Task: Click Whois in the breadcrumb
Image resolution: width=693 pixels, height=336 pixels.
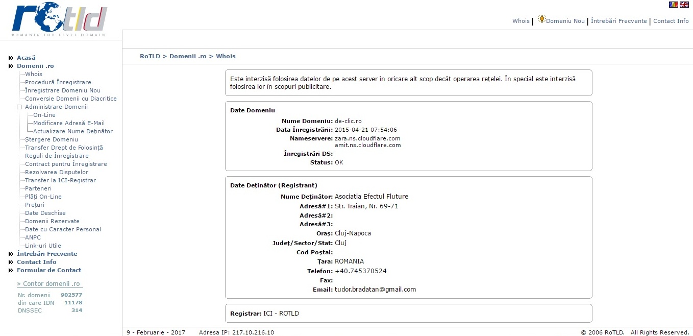Action: coord(226,57)
